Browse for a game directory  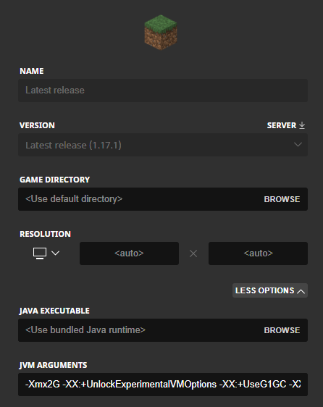282,199
